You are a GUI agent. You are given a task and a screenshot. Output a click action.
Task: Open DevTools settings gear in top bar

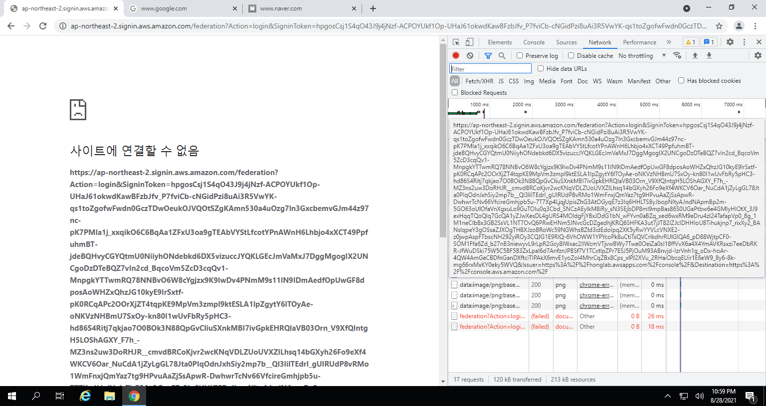point(730,42)
